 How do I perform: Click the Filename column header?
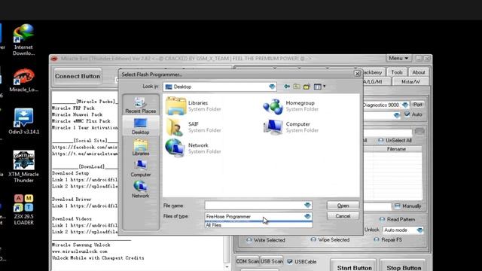(x=396, y=149)
